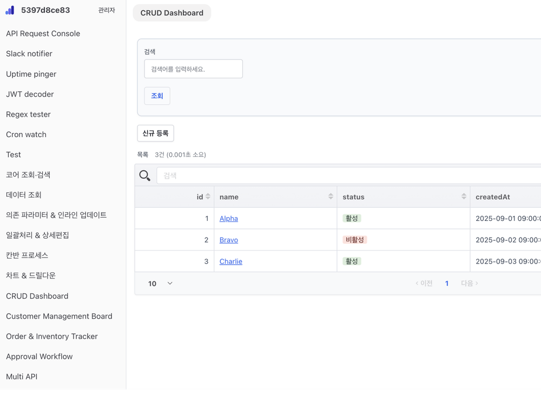Screen dimensions: 541x405
Task: Sort table by status column arrows
Action: pos(464,197)
